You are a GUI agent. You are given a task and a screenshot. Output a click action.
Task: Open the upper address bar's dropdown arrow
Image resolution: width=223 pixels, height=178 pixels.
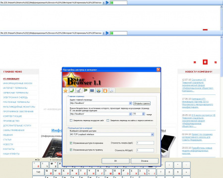[104, 3]
